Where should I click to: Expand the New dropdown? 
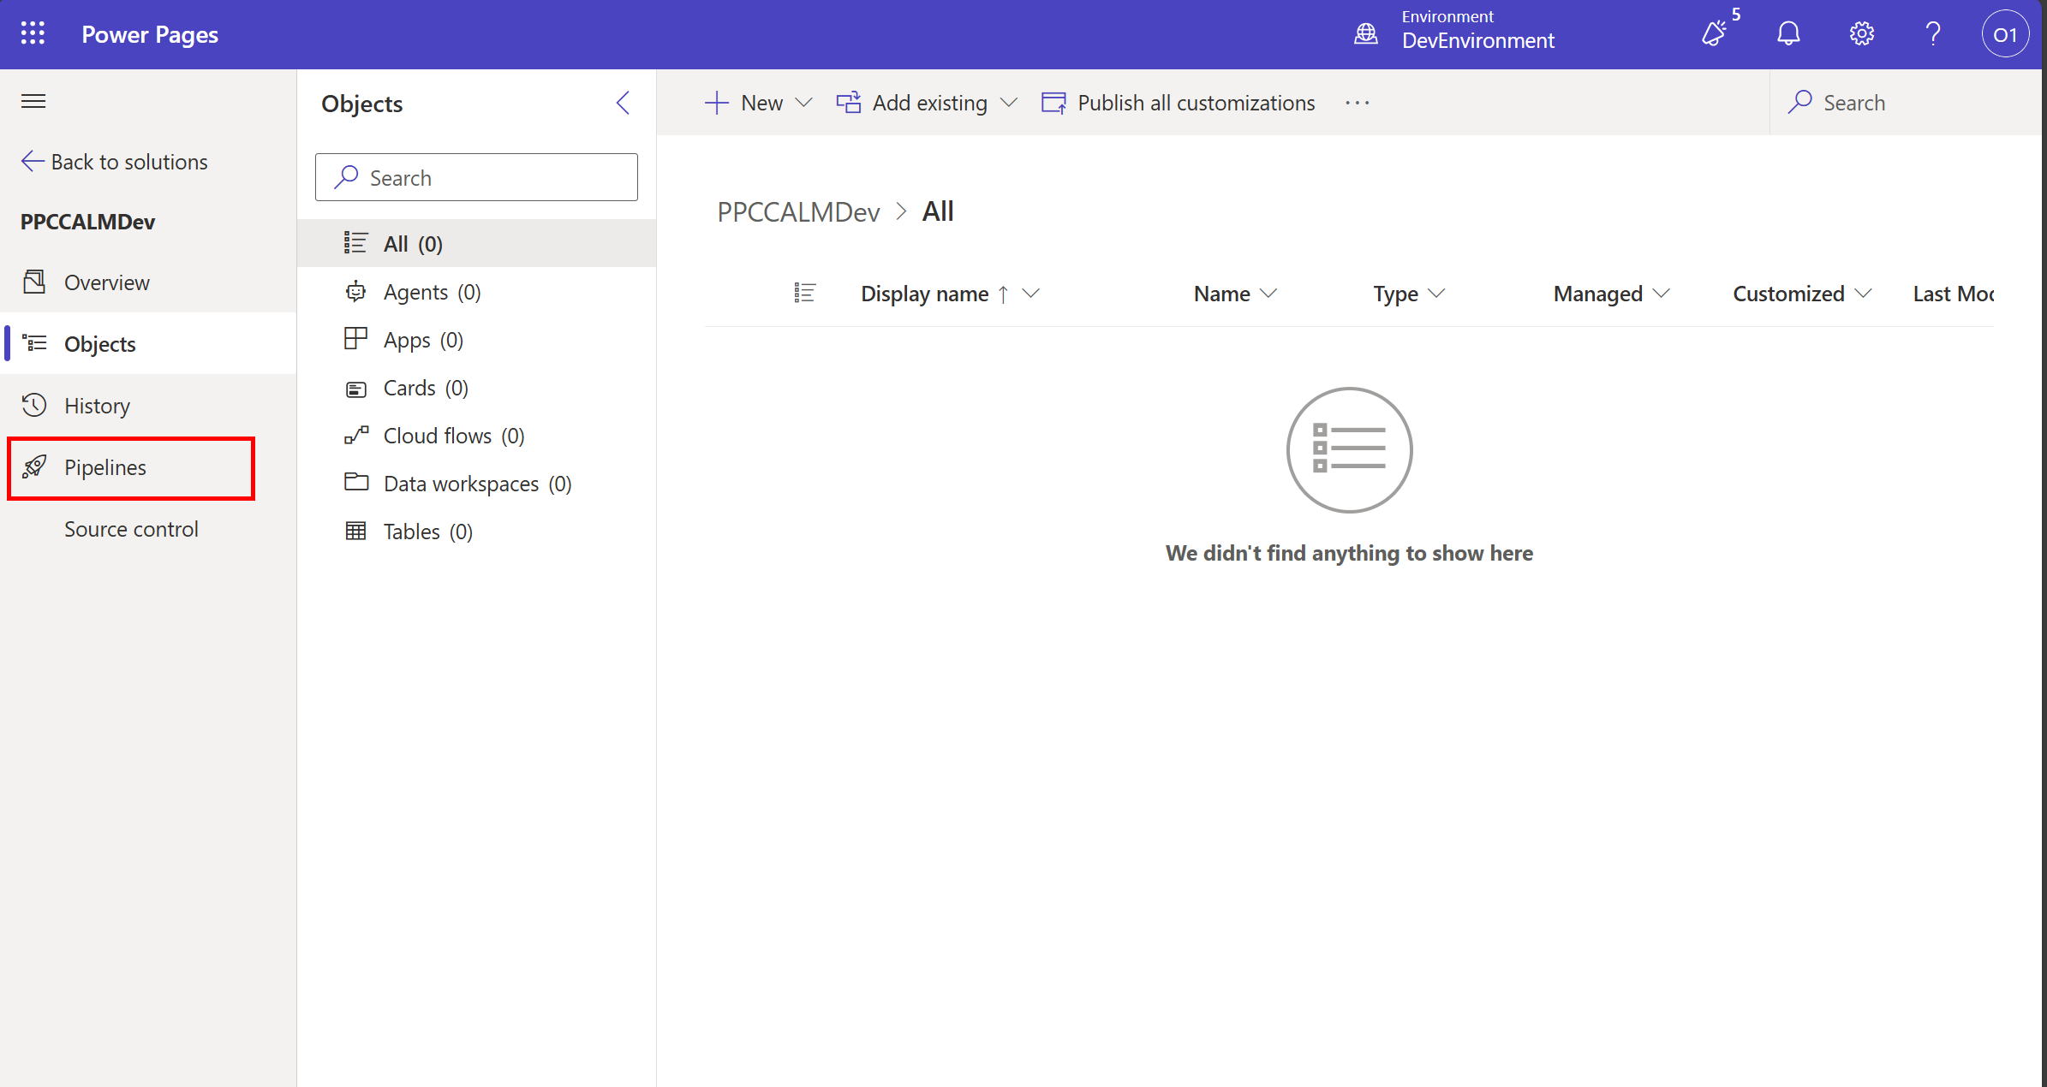pyautogui.click(x=804, y=102)
